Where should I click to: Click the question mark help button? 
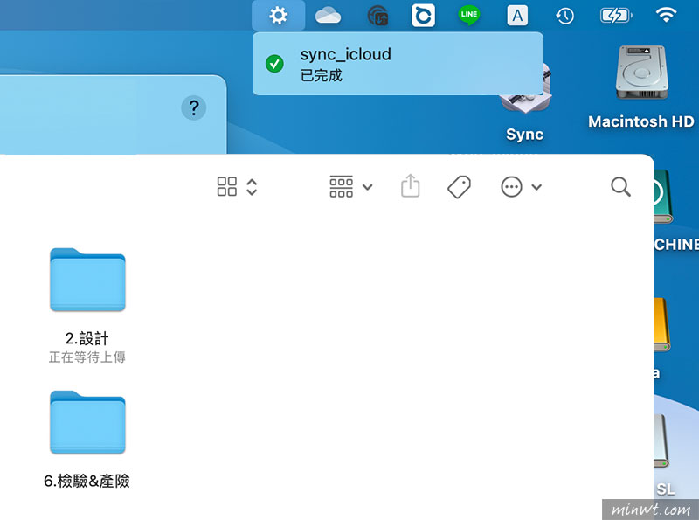pos(193,107)
